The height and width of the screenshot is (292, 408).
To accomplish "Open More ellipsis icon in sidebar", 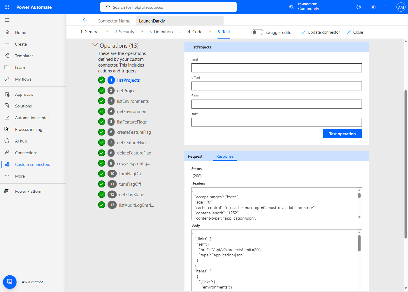I will 7,176.
